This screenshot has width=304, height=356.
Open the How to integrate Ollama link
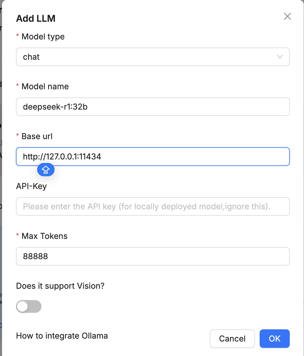(x=62, y=336)
